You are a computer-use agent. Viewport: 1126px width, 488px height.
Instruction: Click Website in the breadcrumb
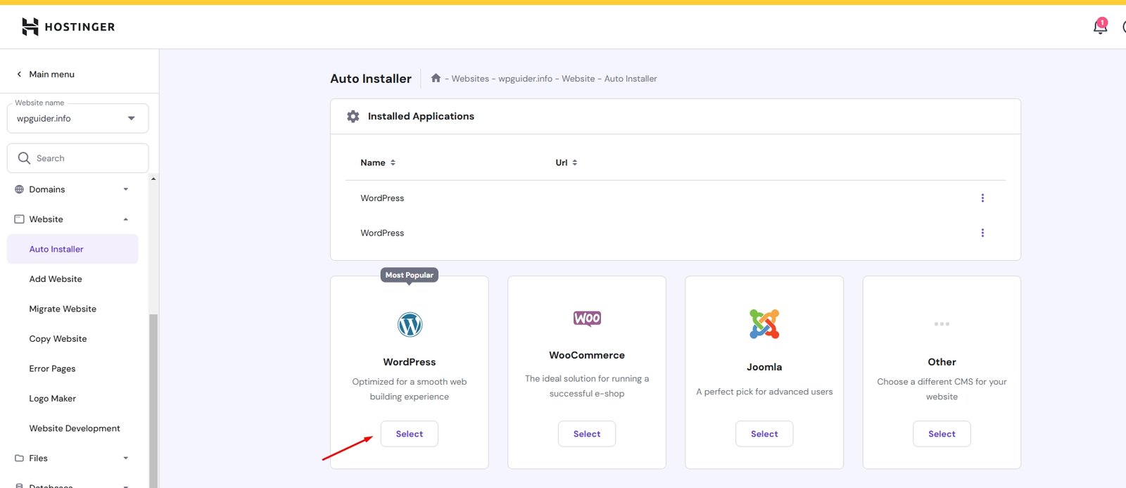pyautogui.click(x=578, y=79)
